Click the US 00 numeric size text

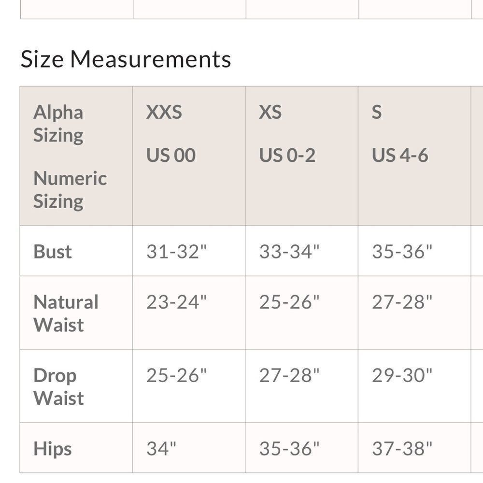point(171,155)
